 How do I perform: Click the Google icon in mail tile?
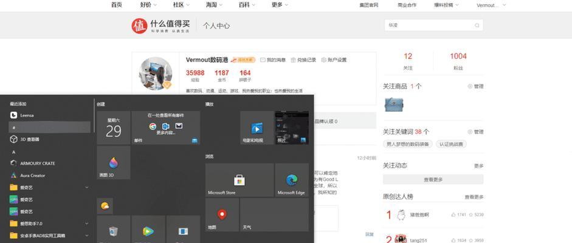tap(153, 126)
